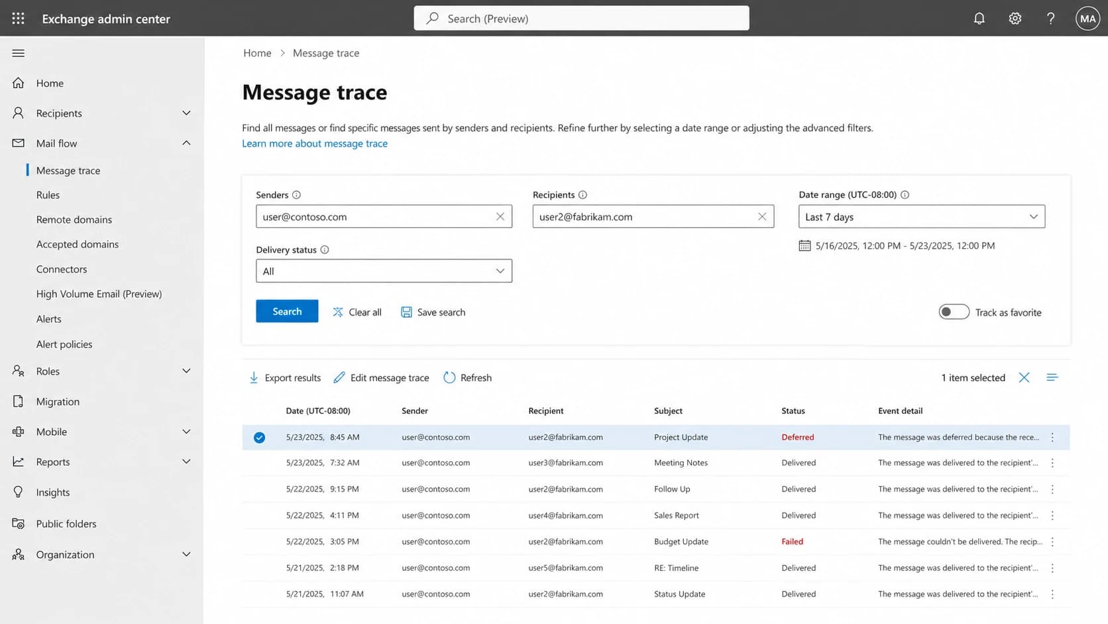Viewport: 1108px width, 624px height.
Task: Open more options for Sales Report row
Action: (1052, 515)
